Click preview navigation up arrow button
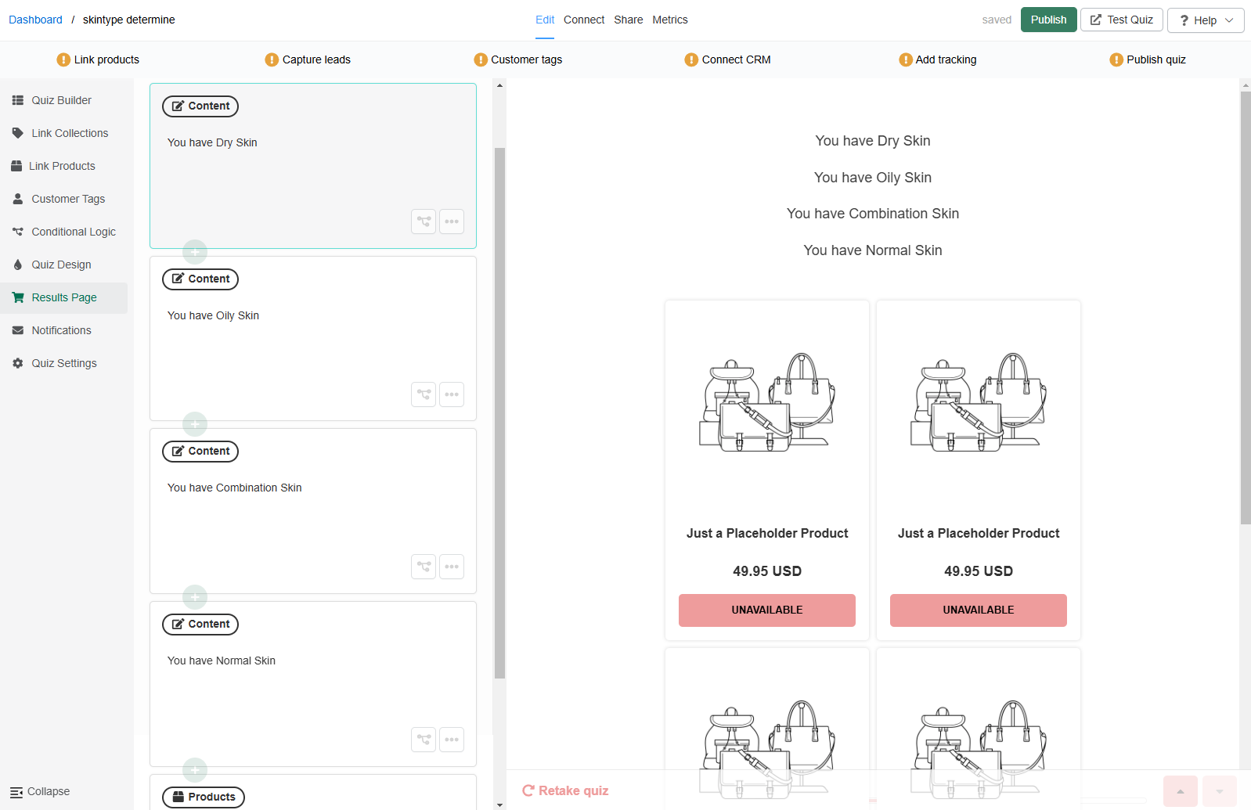1251x810 pixels. point(1181,791)
